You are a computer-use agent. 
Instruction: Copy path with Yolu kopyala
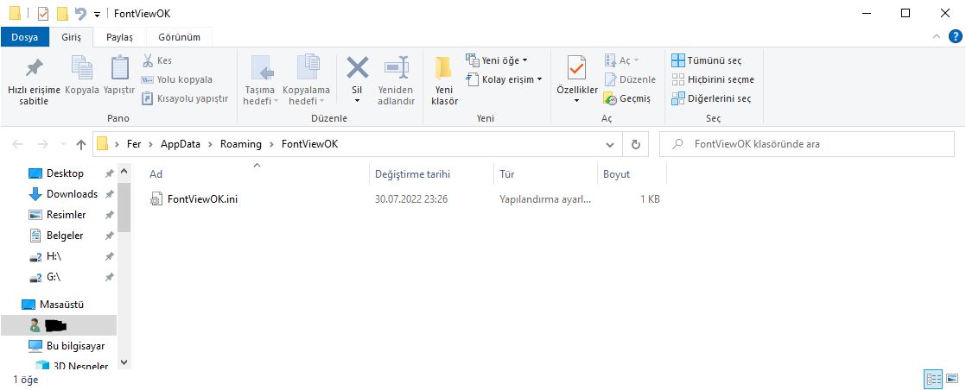coord(177,79)
